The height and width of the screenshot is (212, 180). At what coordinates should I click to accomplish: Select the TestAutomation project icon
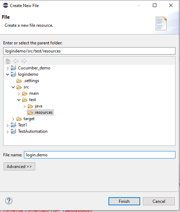pyautogui.click(x=13, y=131)
